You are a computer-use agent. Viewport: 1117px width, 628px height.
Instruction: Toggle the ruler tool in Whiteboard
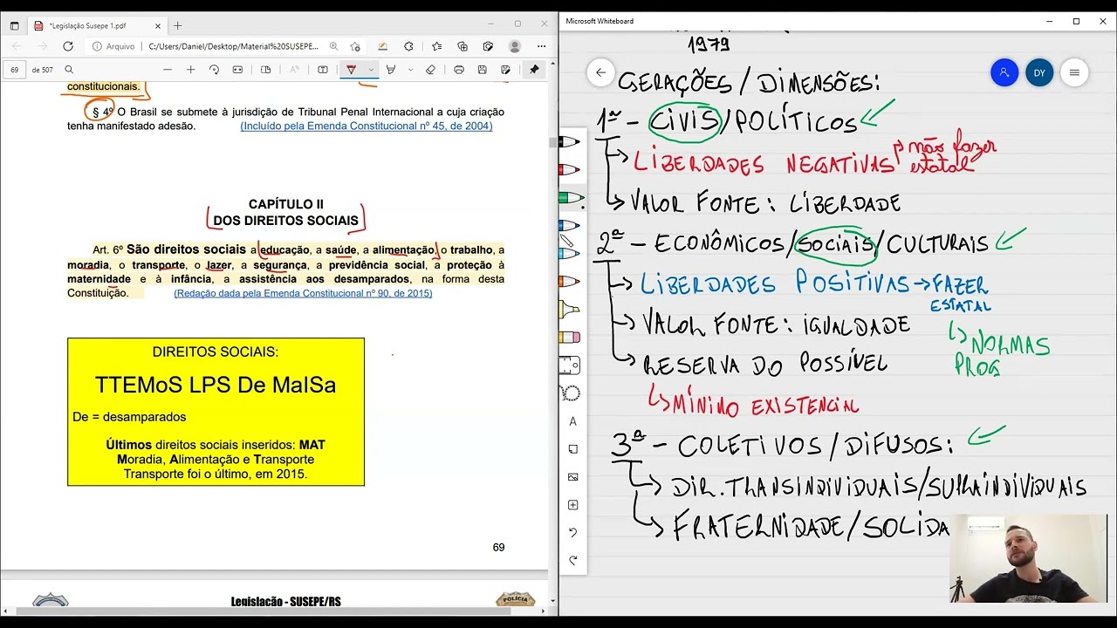click(571, 365)
